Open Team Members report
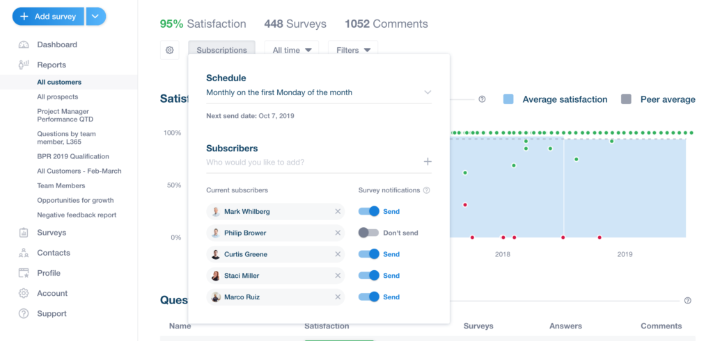 pyautogui.click(x=61, y=185)
